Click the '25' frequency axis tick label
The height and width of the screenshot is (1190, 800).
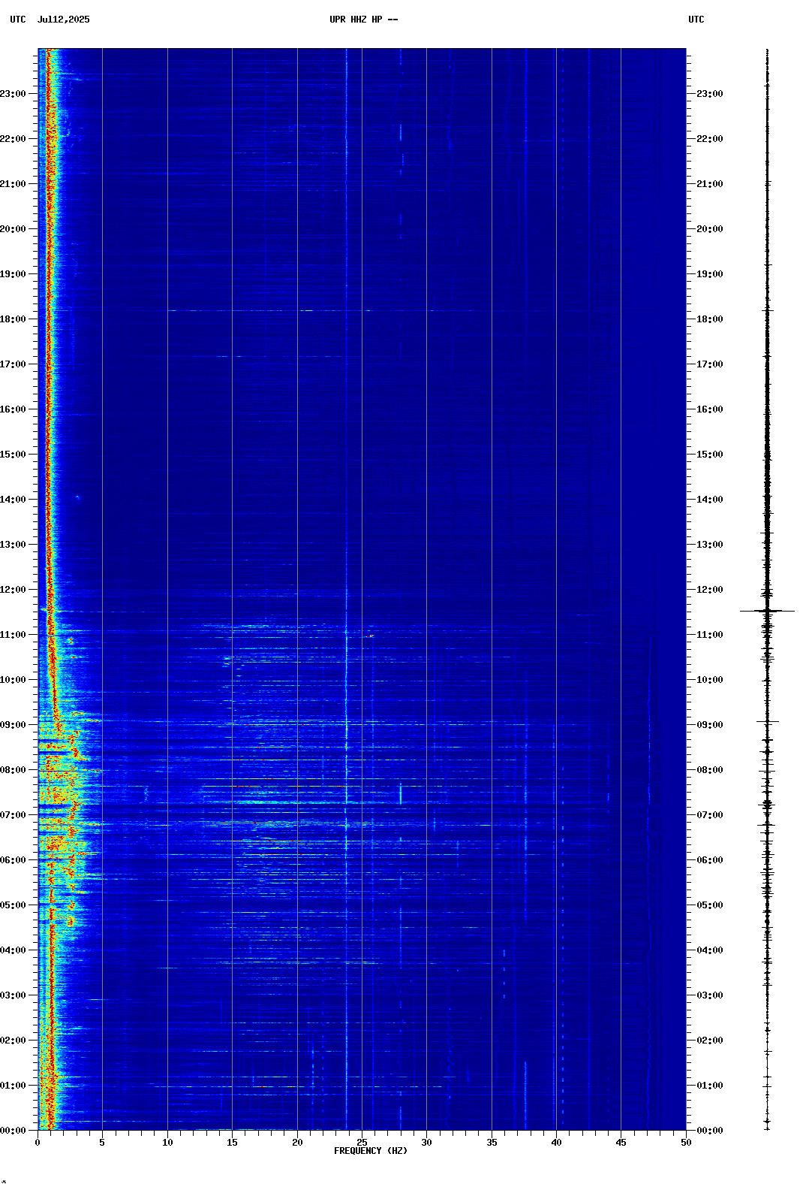click(x=362, y=1143)
